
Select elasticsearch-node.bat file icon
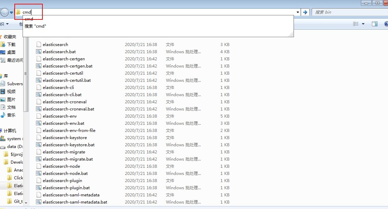point(39,173)
